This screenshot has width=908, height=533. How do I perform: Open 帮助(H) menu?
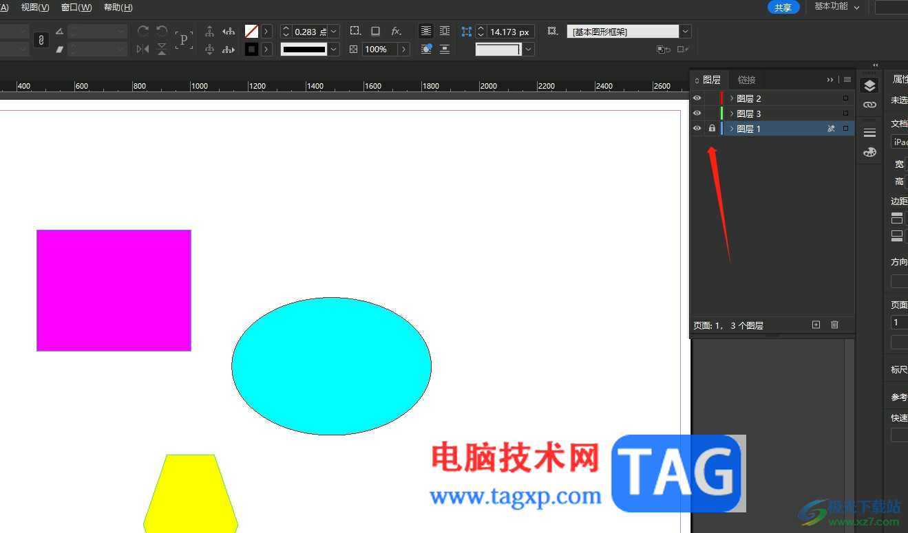(118, 8)
